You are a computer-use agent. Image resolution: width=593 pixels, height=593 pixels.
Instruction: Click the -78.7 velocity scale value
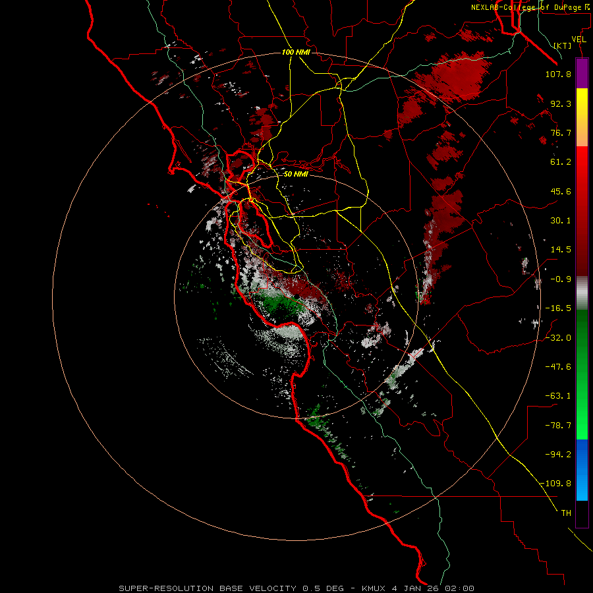(558, 426)
